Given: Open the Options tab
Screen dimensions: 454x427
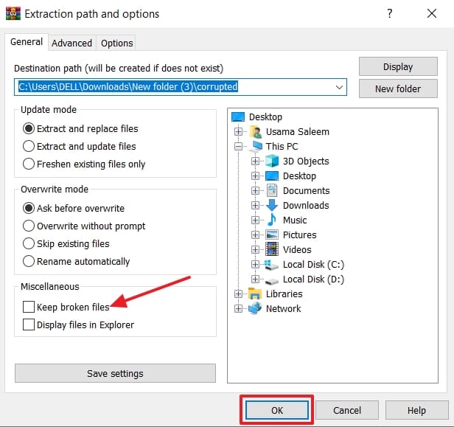Looking at the screenshot, I should [x=116, y=44].
